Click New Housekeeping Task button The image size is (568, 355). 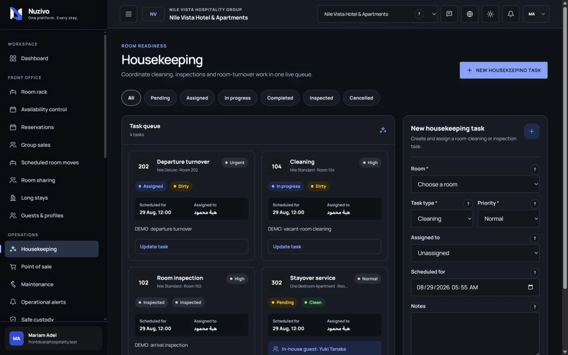tap(503, 70)
